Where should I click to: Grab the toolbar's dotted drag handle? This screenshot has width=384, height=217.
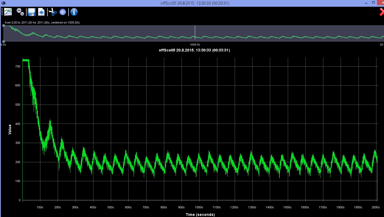pyautogui.click(x=2, y=12)
